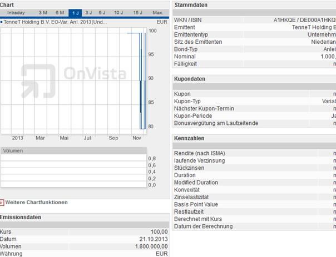Viewport: 336px width, 257px height.
Task: Click the Volumen chart header
Action: coord(74,151)
